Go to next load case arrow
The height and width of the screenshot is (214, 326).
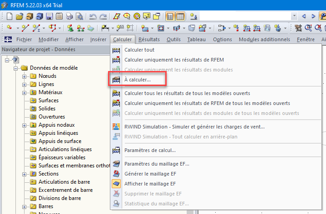[313, 16]
